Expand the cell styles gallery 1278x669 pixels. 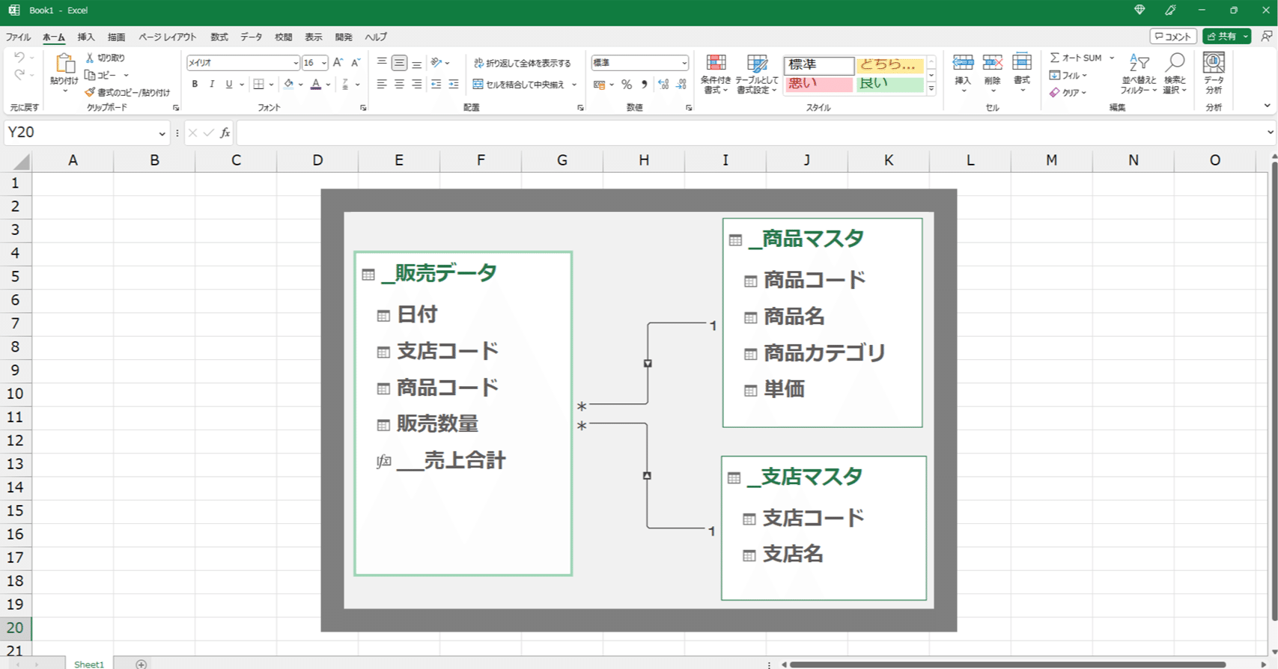click(x=931, y=89)
